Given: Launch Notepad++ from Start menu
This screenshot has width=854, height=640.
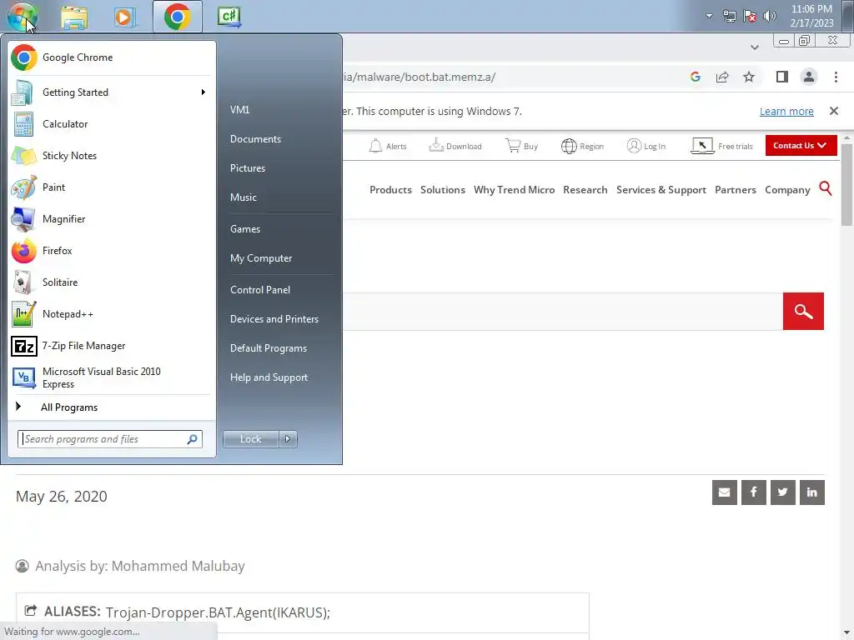Looking at the screenshot, I should click(110, 314).
